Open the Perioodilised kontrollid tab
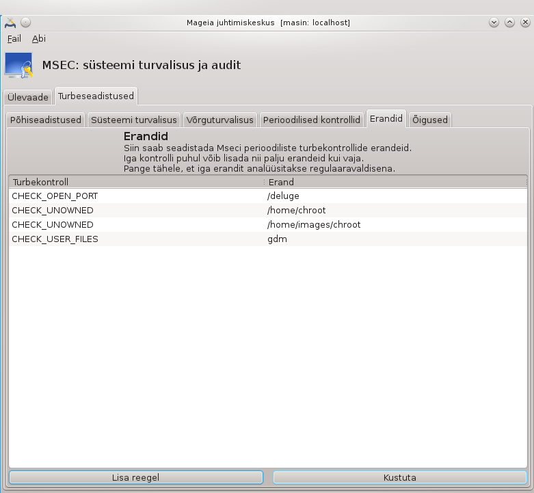Screen dimensions: 534x493 coord(312,120)
